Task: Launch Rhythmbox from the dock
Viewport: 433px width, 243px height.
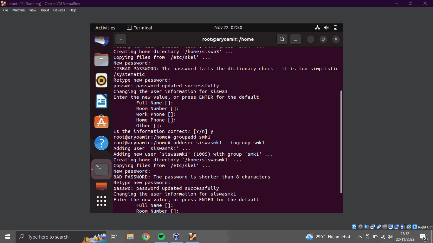Action: (101, 80)
